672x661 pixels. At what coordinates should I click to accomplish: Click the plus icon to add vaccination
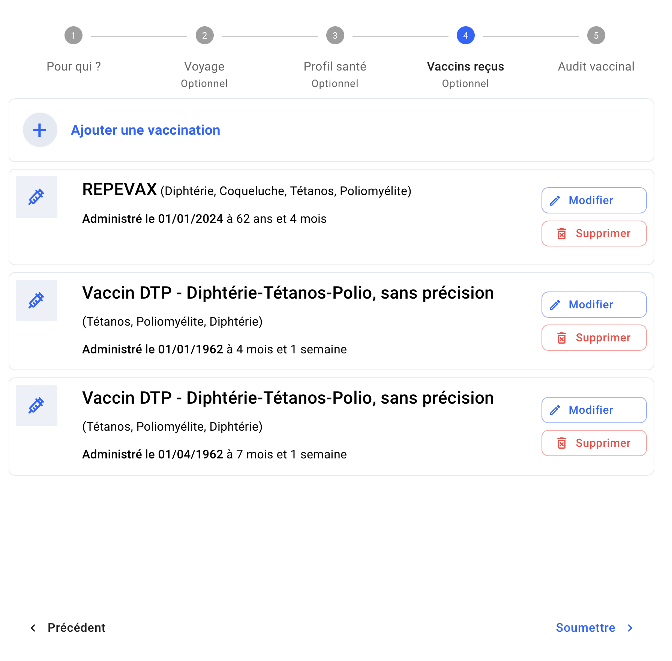(40, 130)
